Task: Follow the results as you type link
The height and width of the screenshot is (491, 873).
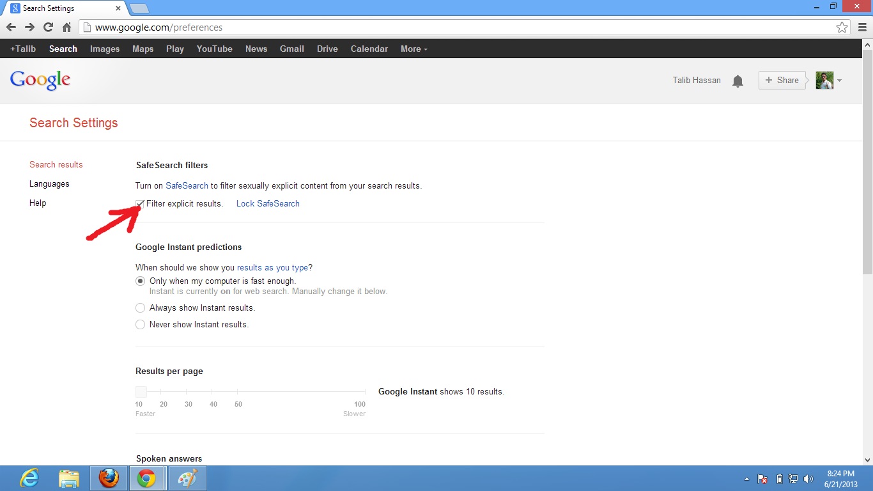Action: [273, 267]
